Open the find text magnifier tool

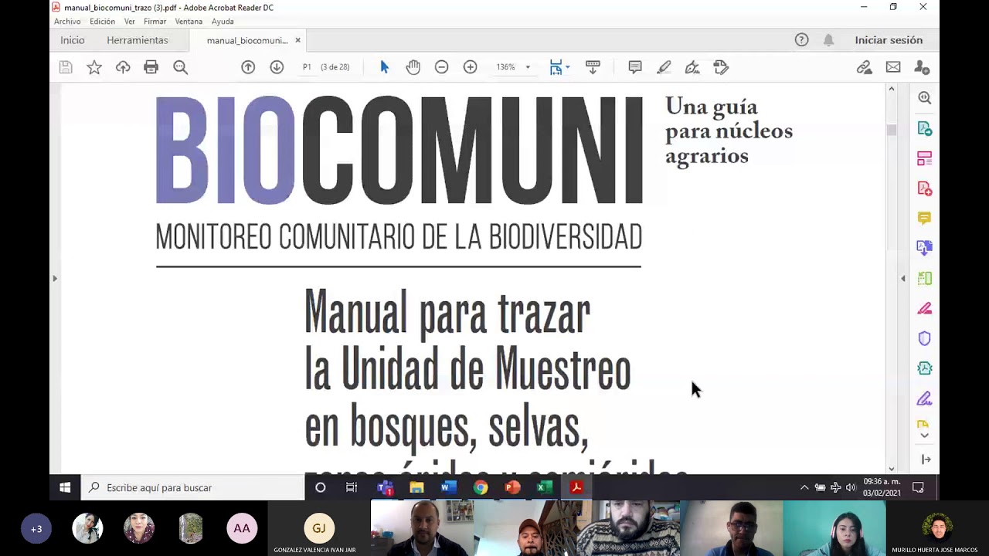click(x=180, y=67)
